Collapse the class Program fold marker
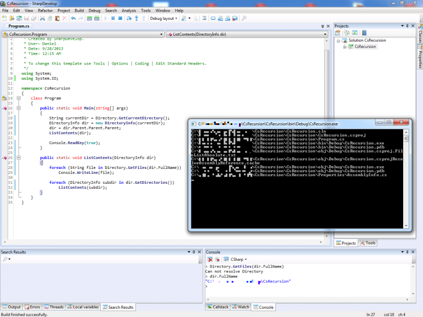Image resolution: width=423 pixels, height=317 pixels. click(x=18, y=98)
